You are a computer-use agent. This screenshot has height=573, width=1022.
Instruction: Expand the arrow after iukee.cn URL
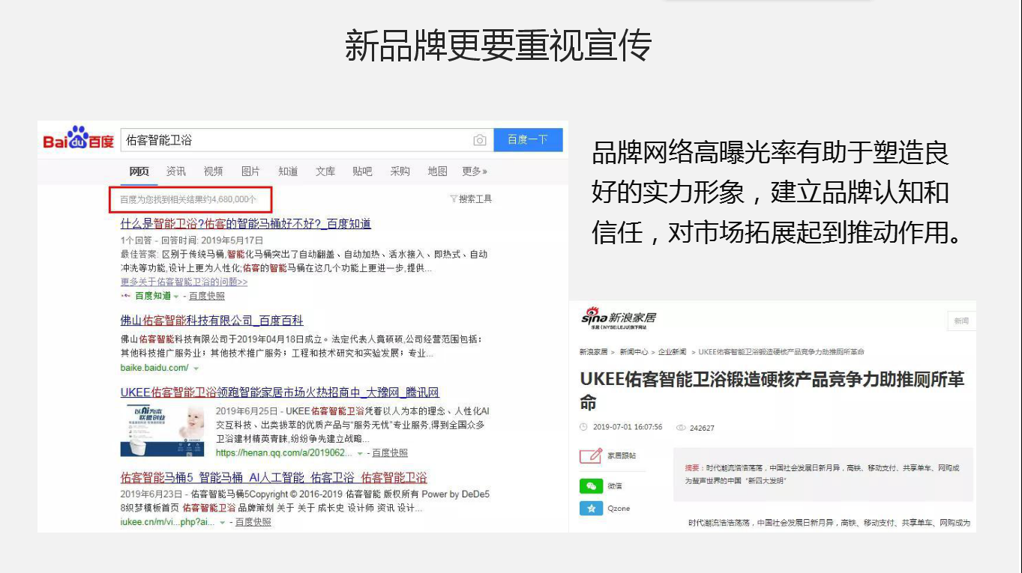[x=223, y=523]
